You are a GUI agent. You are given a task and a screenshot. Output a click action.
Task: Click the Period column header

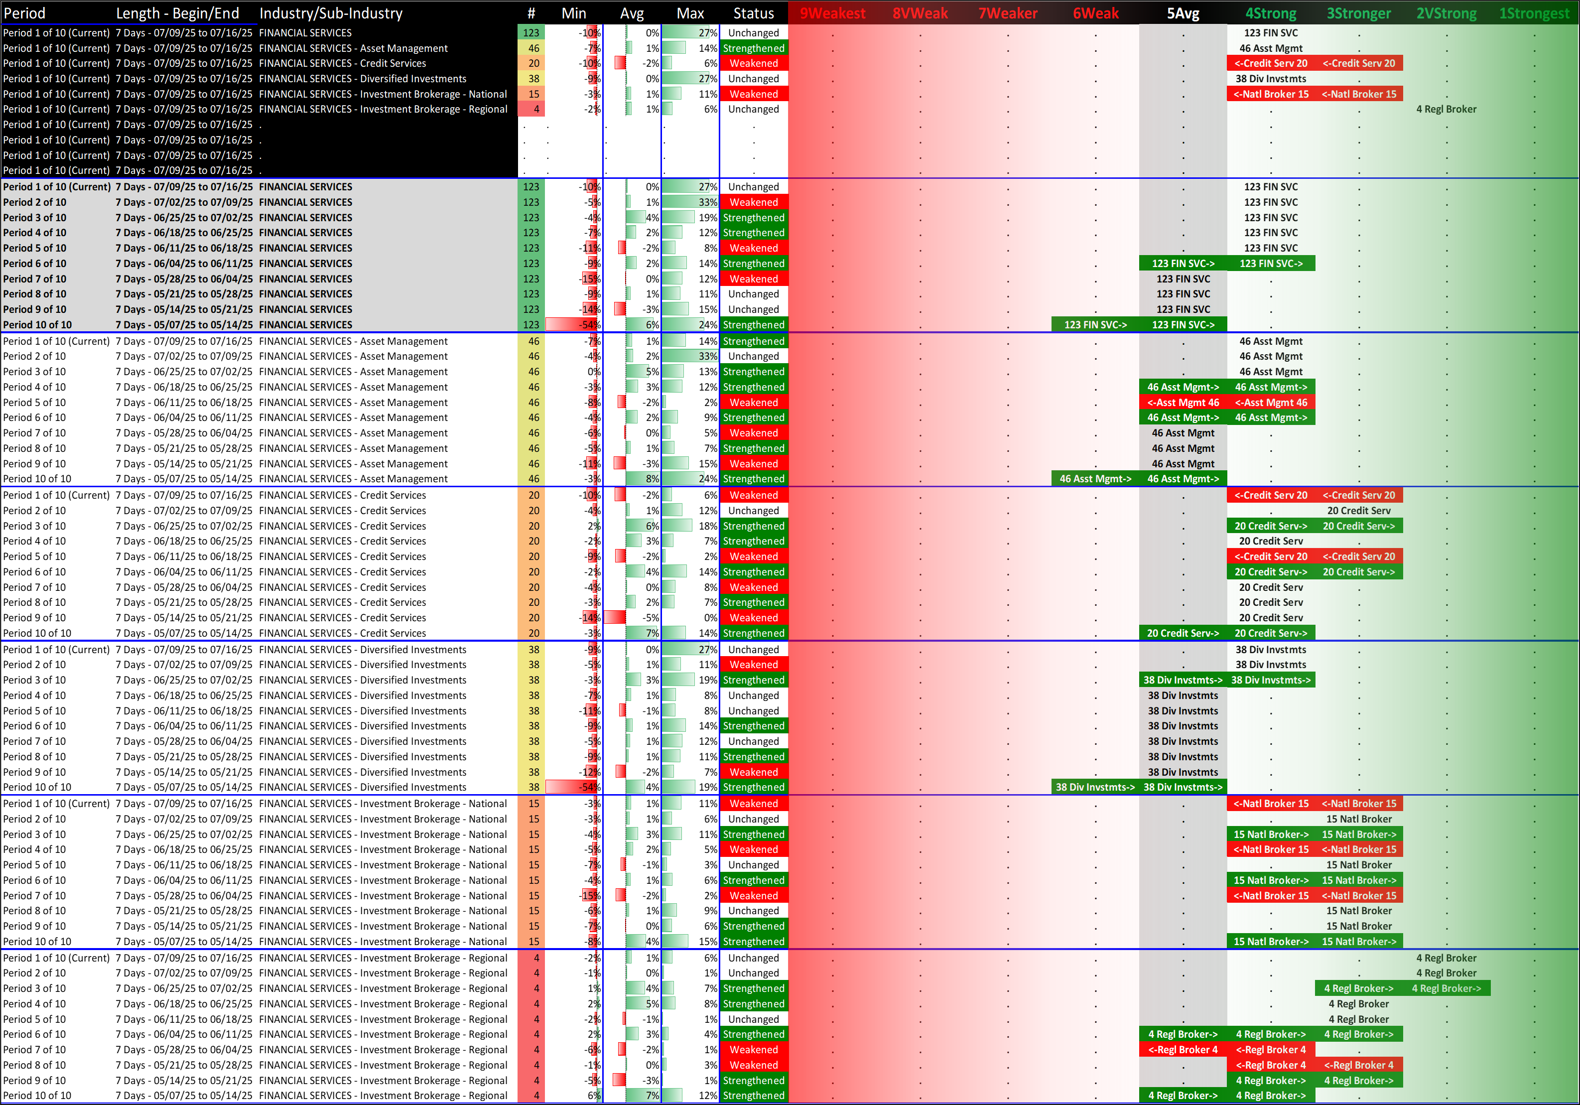coord(25,13)
